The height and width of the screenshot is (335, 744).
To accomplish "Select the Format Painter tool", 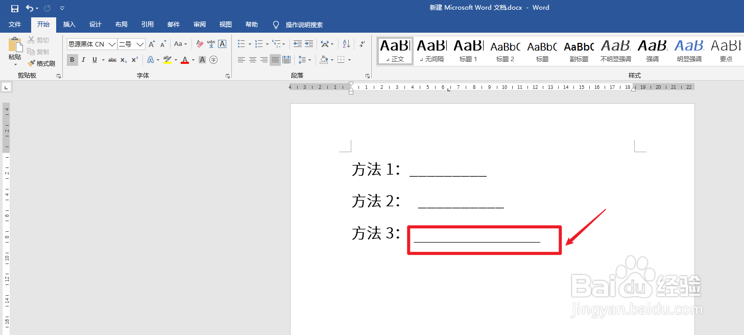I will [42, 63].
